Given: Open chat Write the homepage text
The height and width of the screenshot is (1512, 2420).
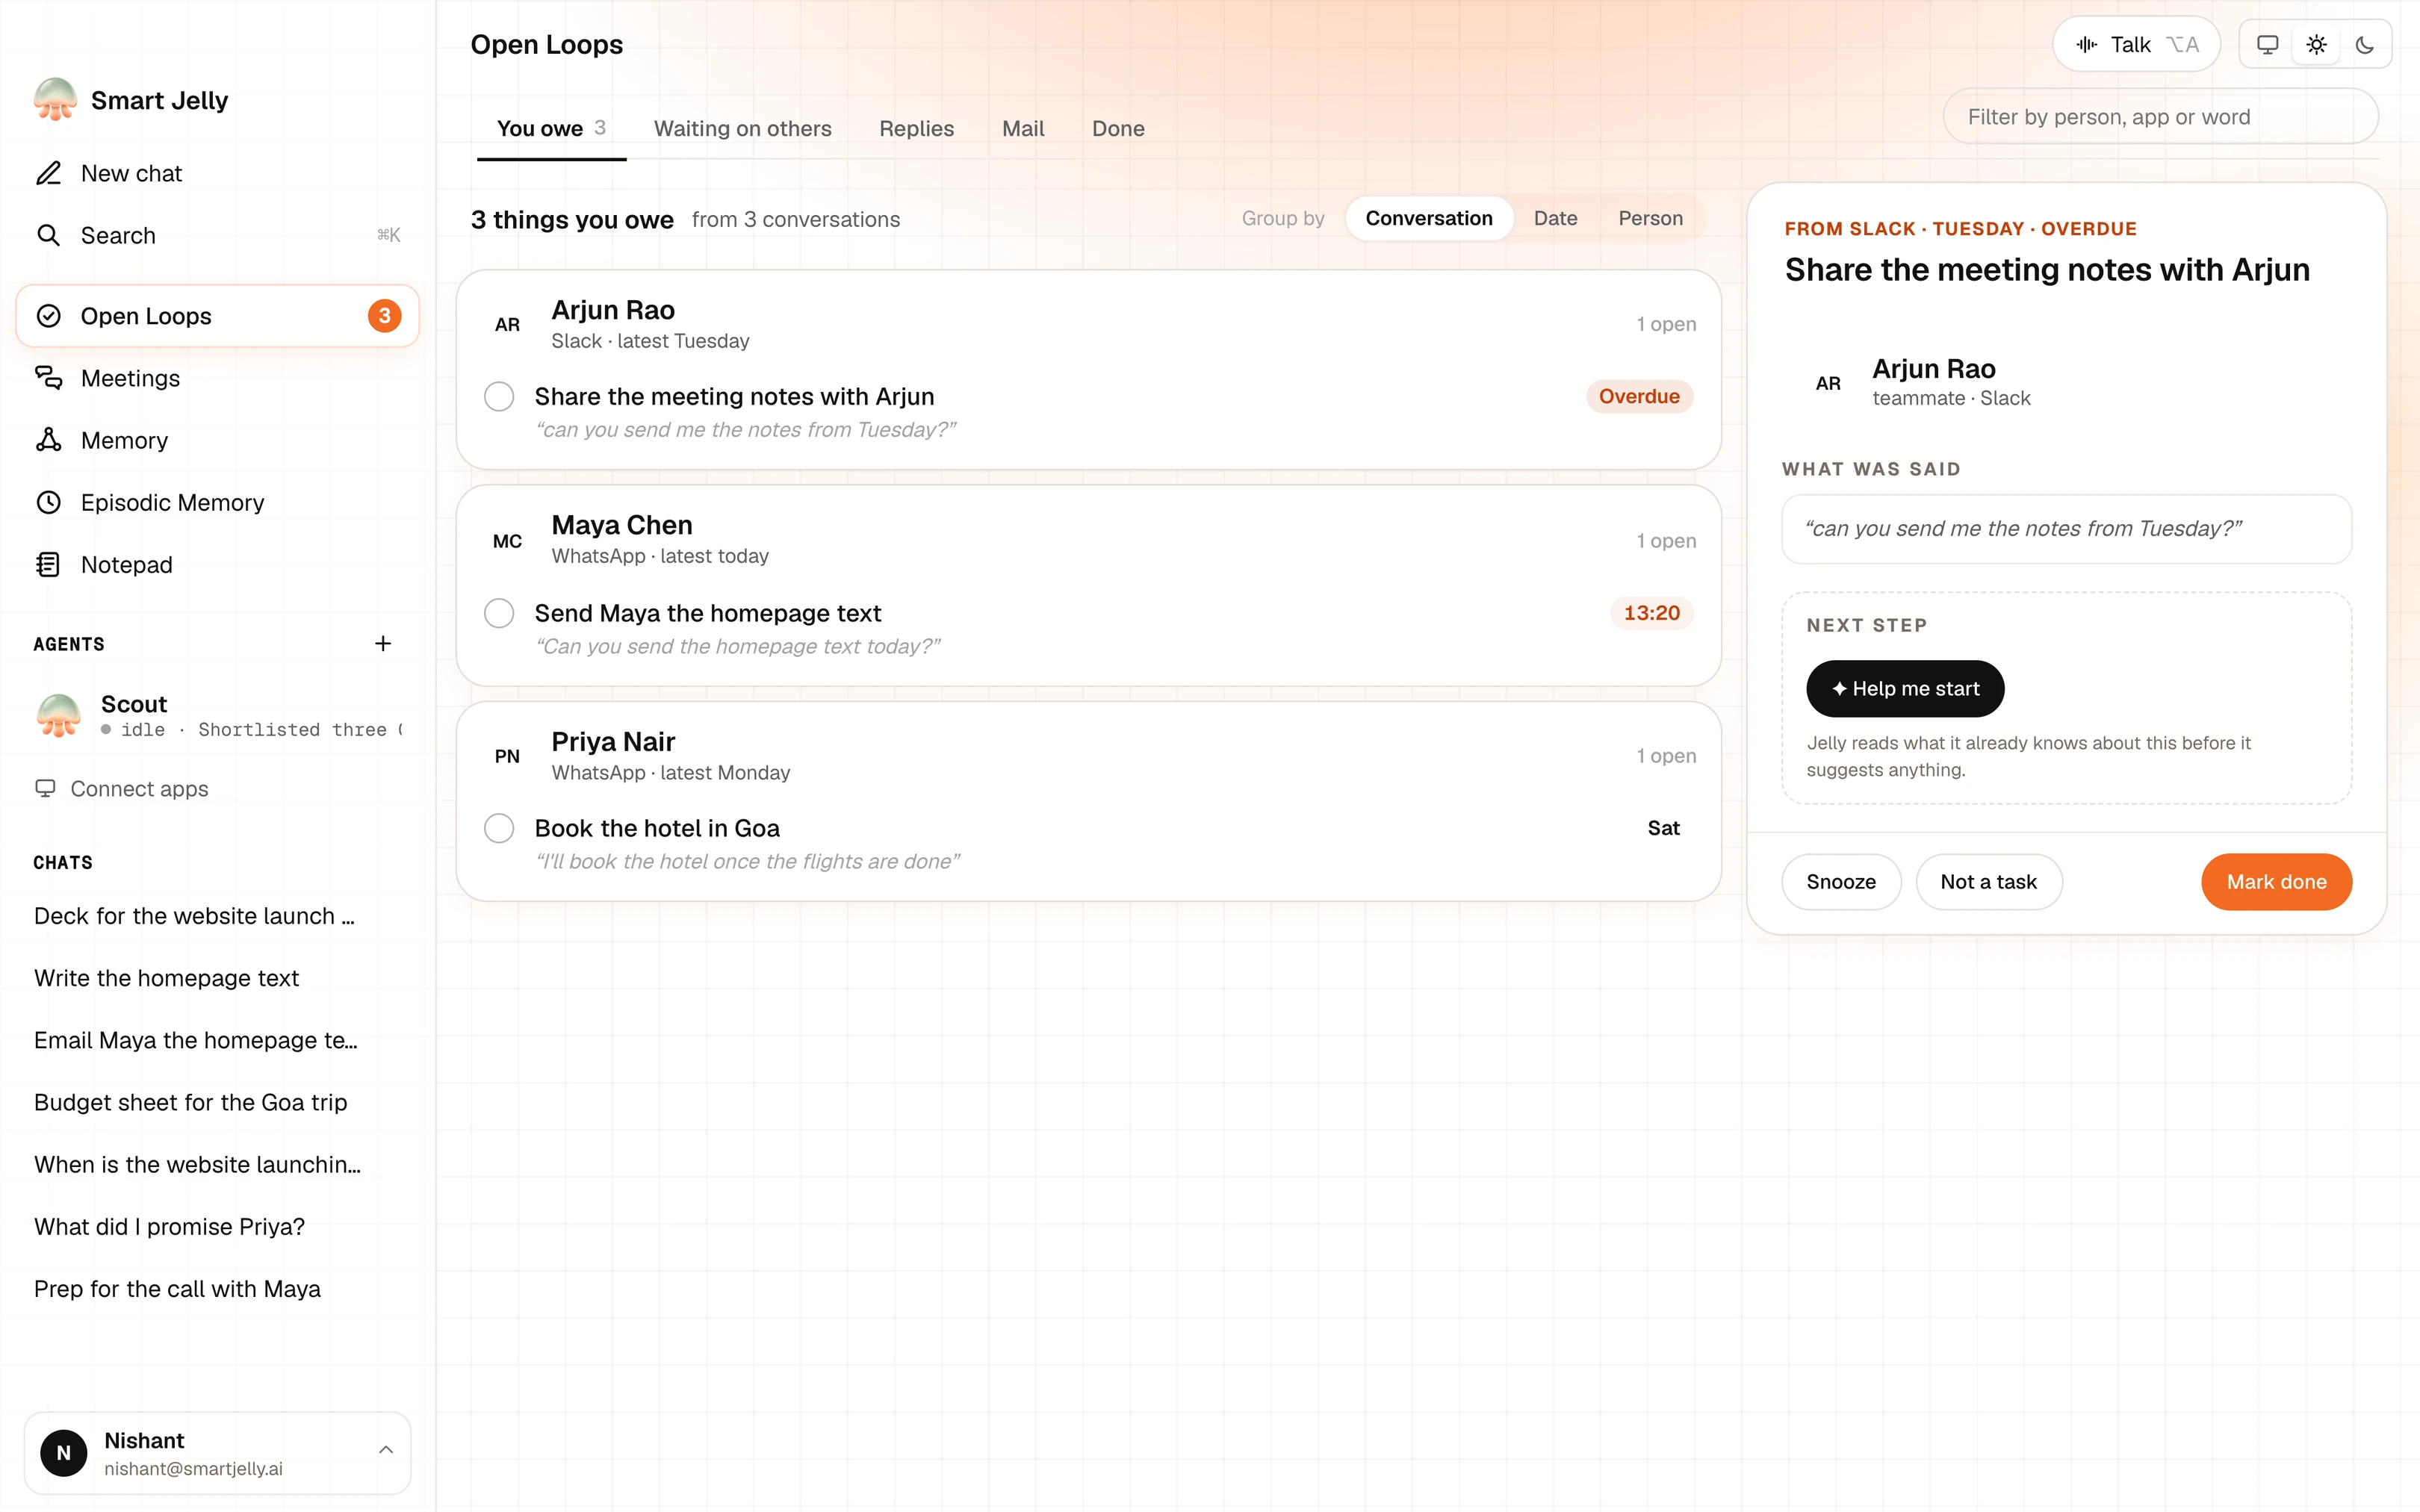Looking at the screenshot, I should click(x=166, y=977).
